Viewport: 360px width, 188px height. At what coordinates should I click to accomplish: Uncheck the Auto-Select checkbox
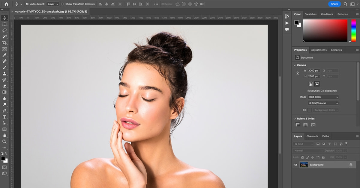[x=27, y=4]
